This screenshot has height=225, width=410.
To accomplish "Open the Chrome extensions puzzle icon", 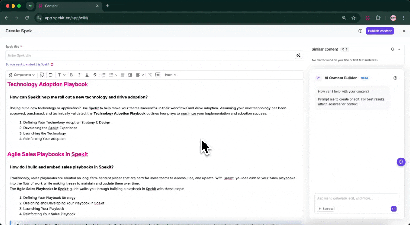I will [378, 18].
